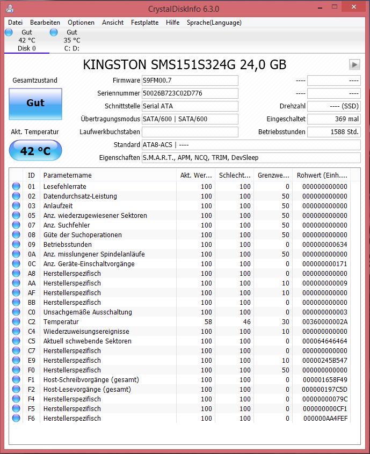Viewport: 370px width, 454px height.
Task: Click the ID column header
Action: click(31, 175)
